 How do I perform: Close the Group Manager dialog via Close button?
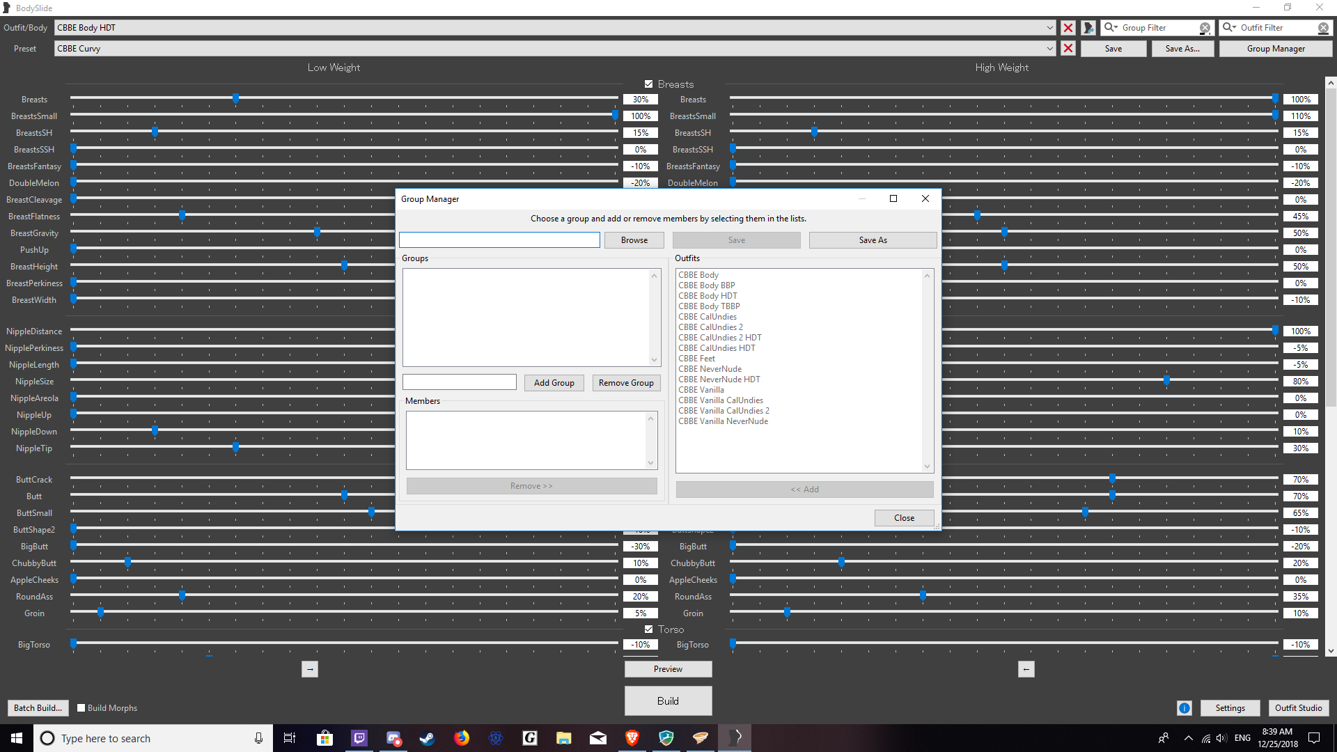point(904,518)
